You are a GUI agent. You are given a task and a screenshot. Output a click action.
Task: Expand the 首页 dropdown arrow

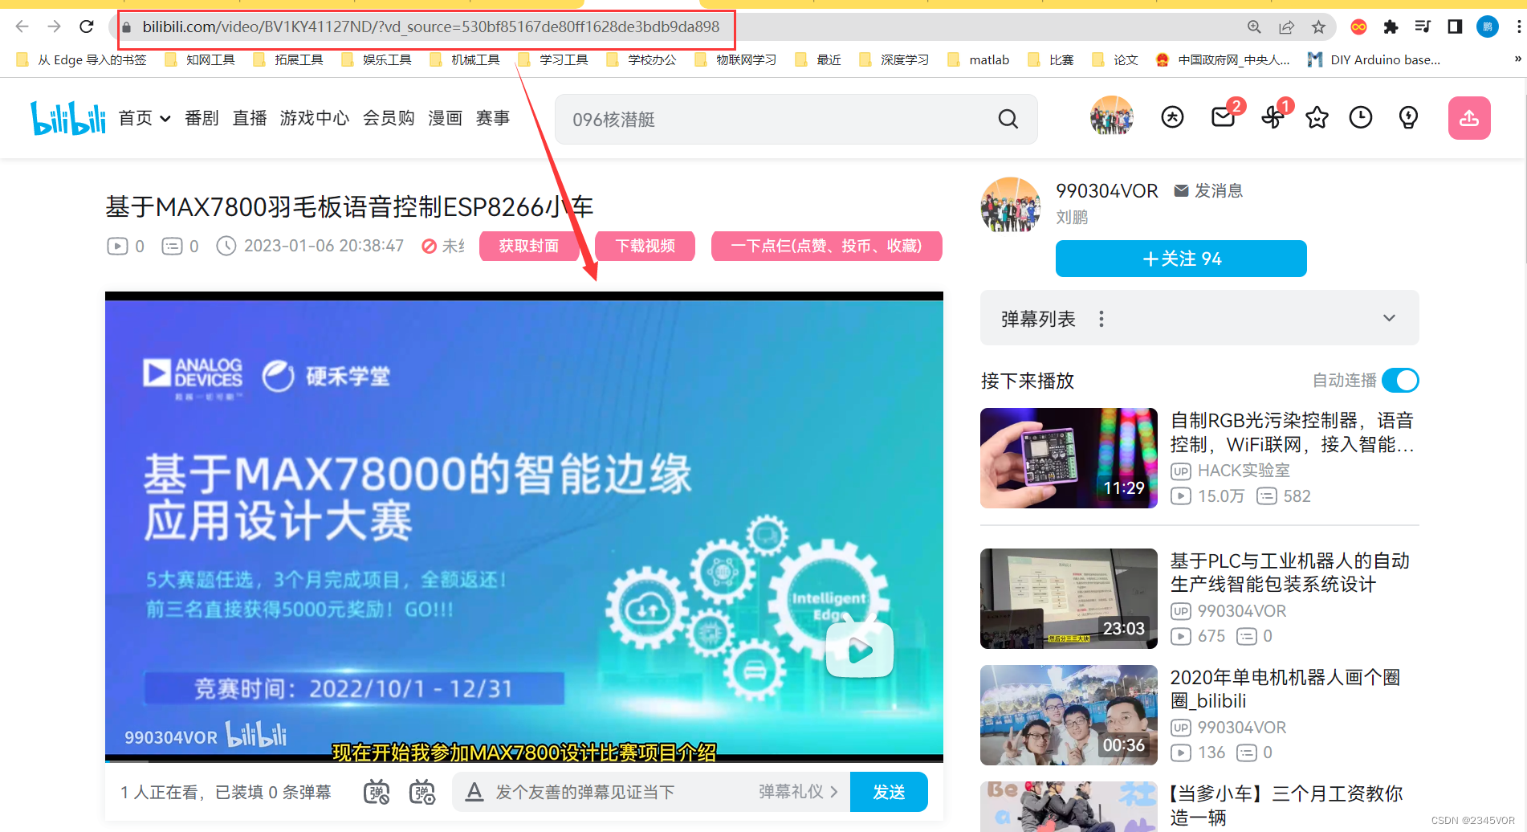pyautogui.click(x=165, y=119)
